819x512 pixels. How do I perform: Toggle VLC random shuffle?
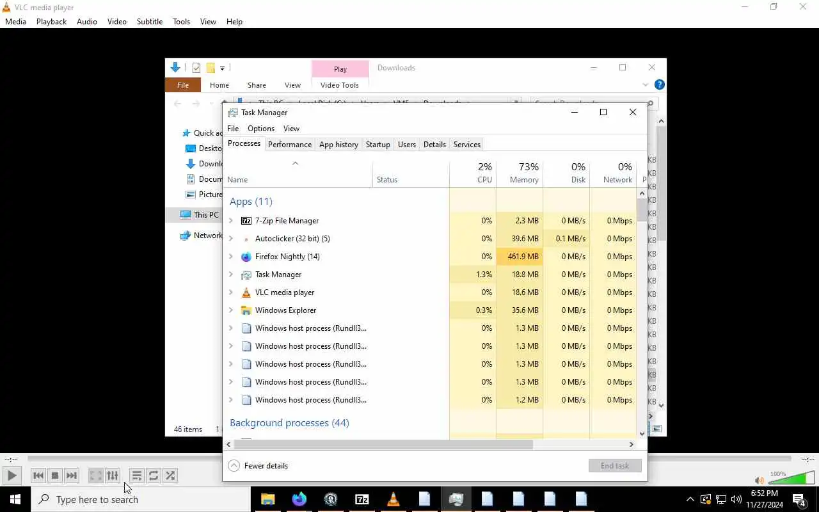(170, 476)
